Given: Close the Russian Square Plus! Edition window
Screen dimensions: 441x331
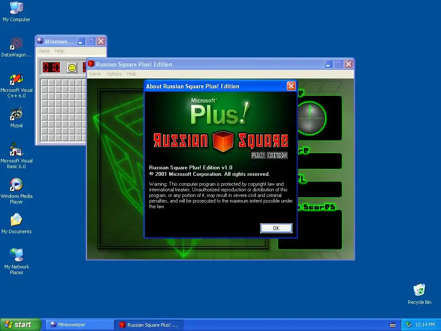Looking at the screenshot, I should click(x=348, y=64).
